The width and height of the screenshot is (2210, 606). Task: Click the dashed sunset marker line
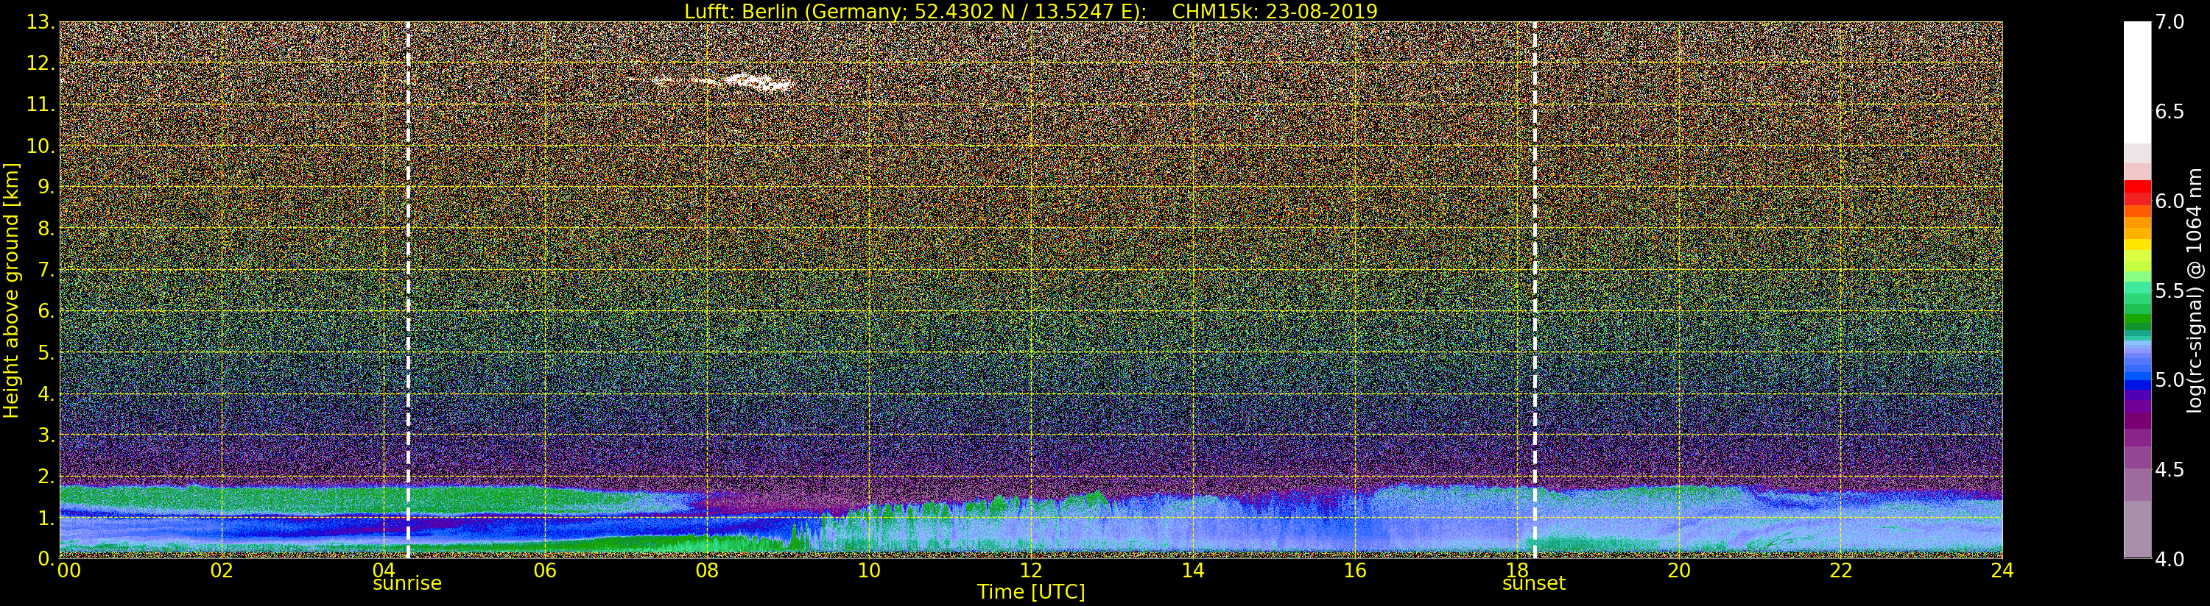pyautogui.click(x=1534, y=290)
